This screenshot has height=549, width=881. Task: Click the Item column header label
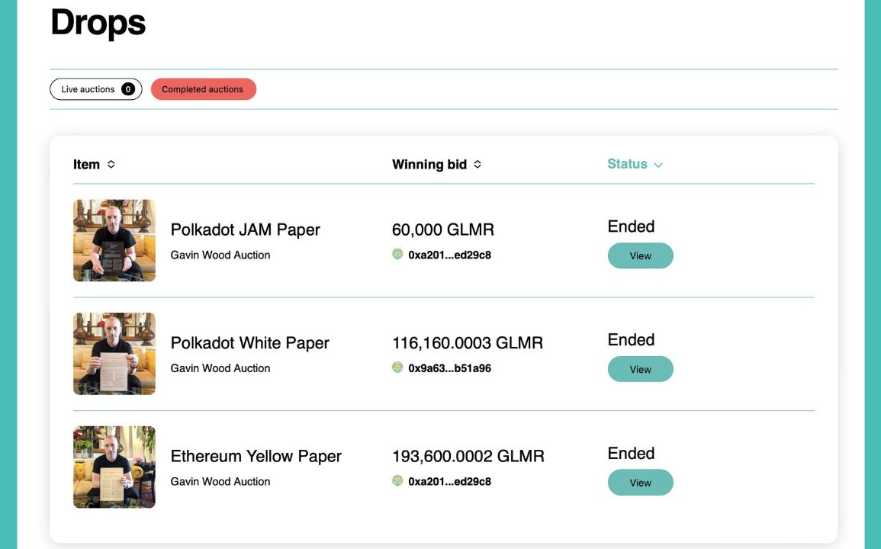coord(86,165)
